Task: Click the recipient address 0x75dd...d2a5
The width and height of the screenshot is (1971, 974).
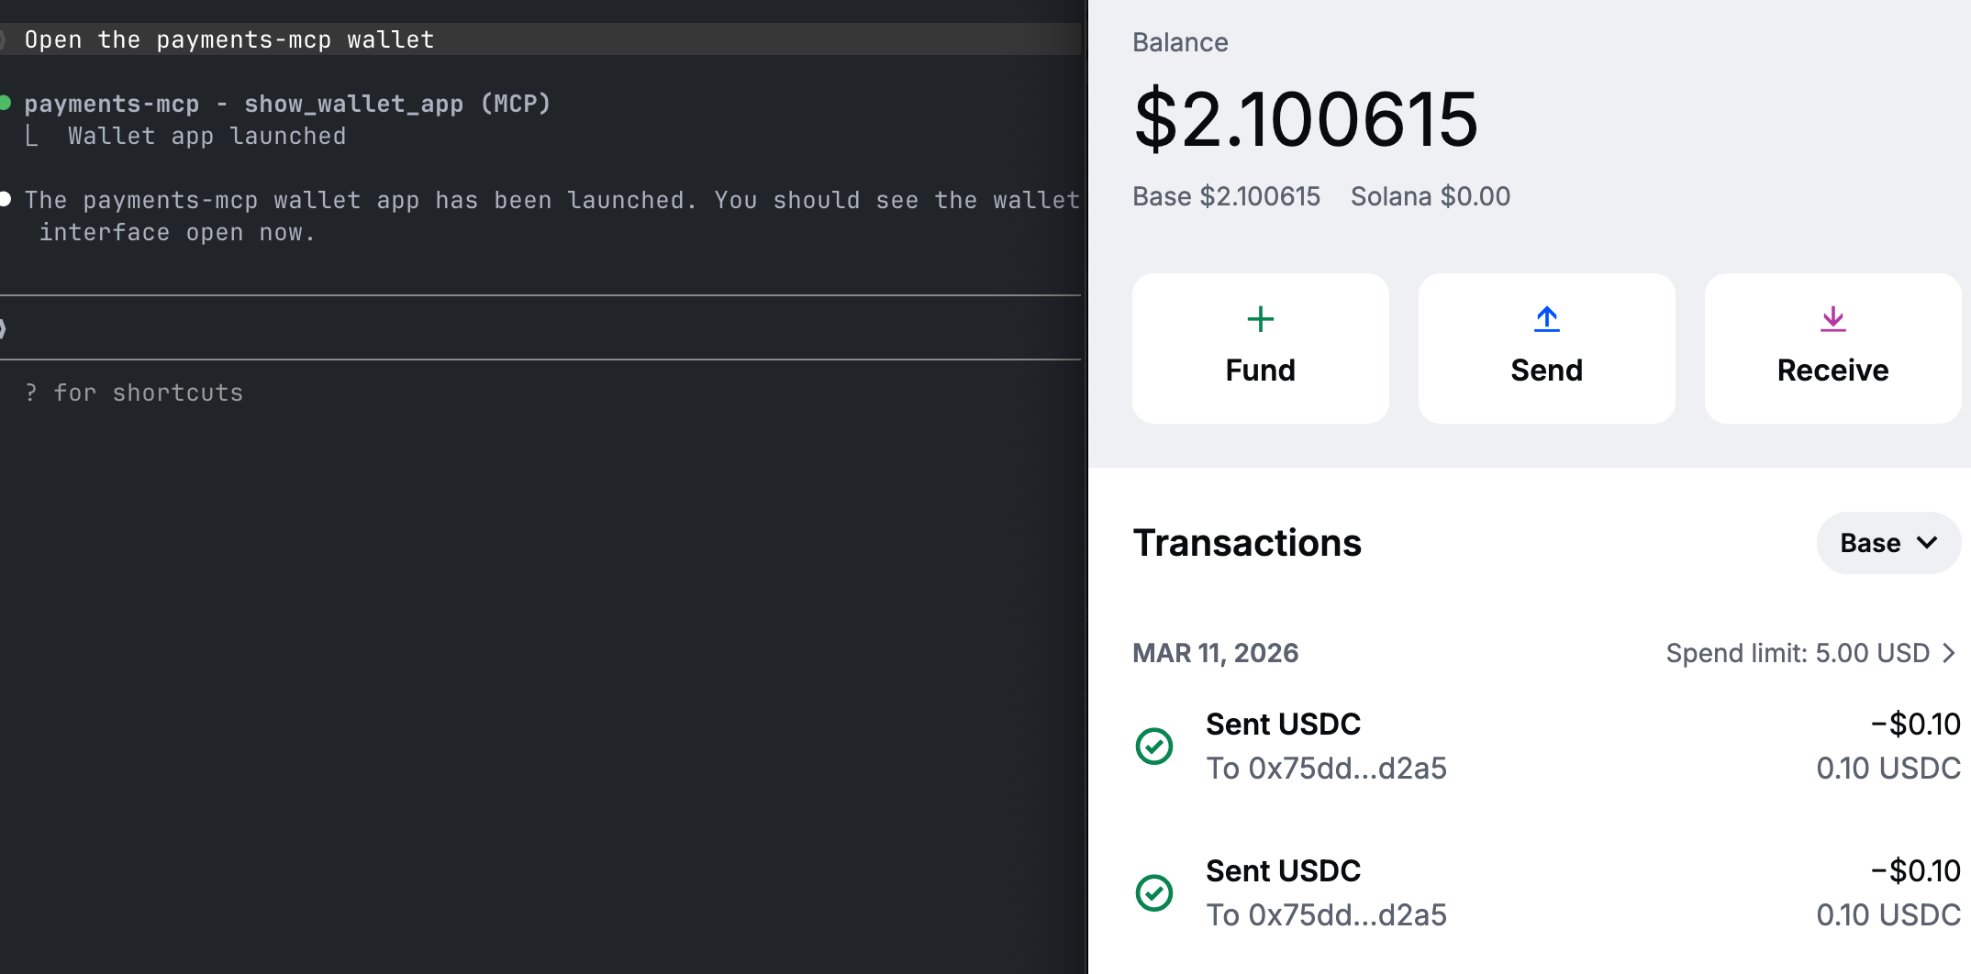Action: [x=1327, y=769]
